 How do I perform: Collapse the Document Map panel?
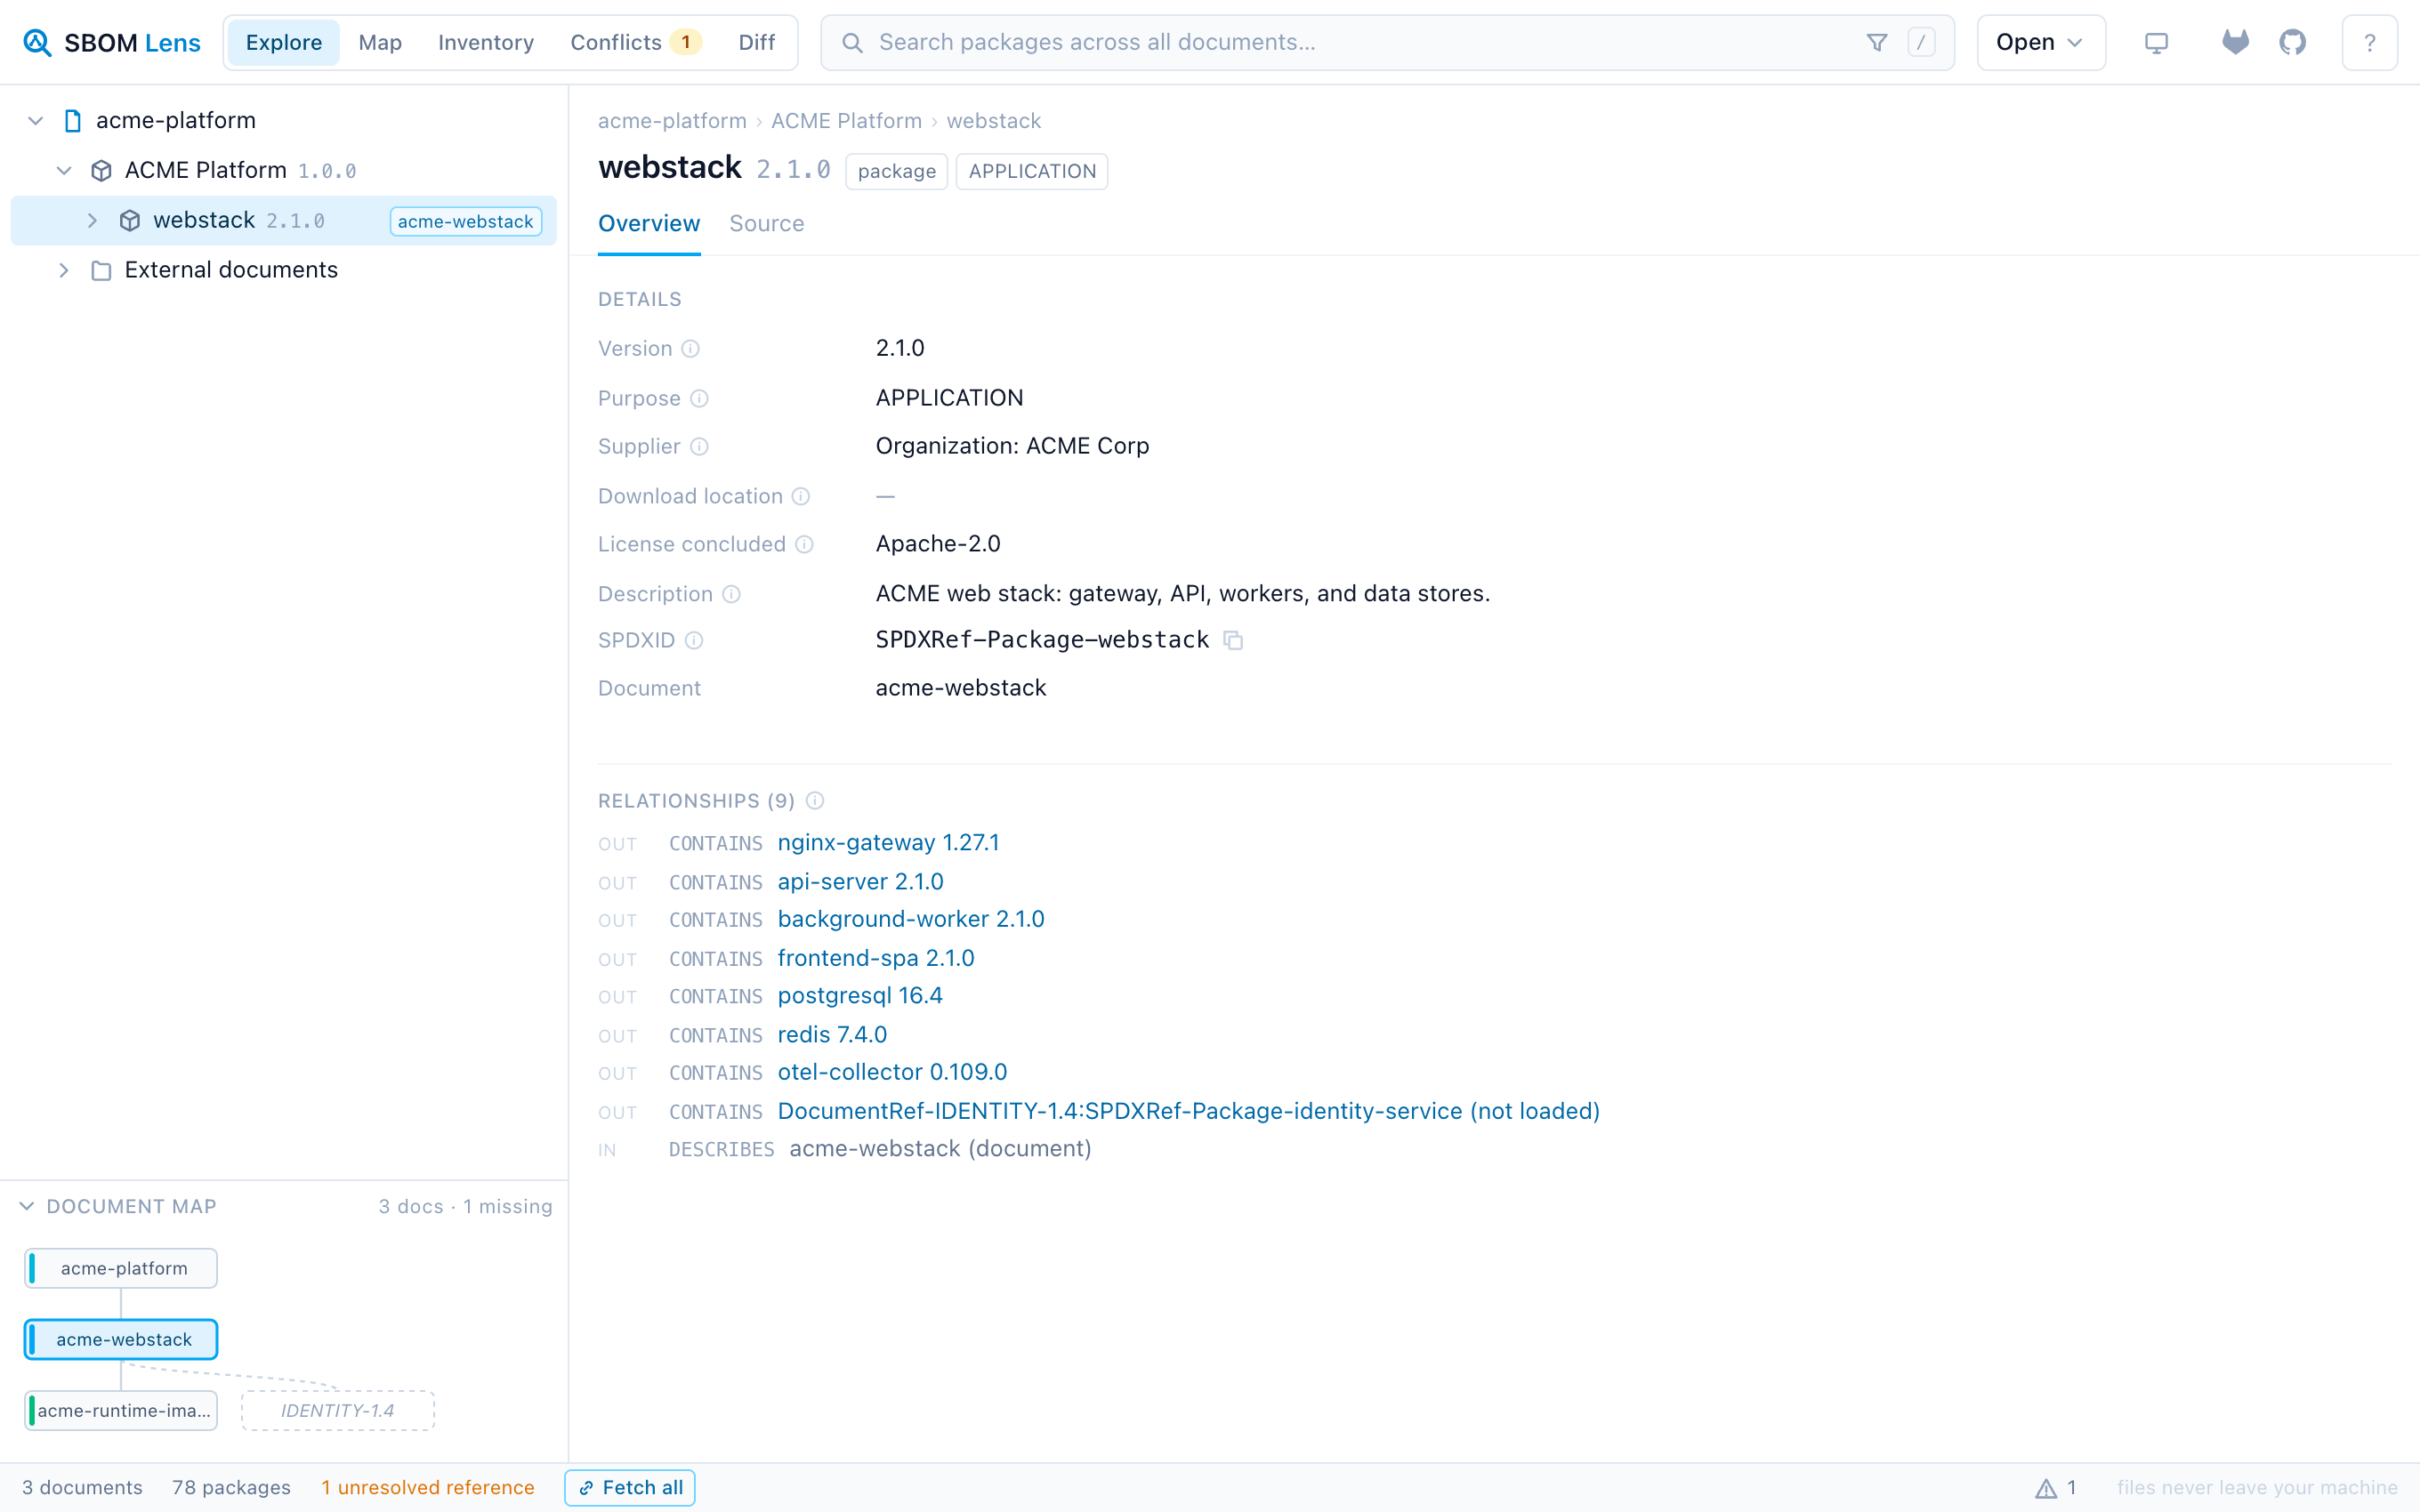pyautogui.click(x=27, y=1207)
